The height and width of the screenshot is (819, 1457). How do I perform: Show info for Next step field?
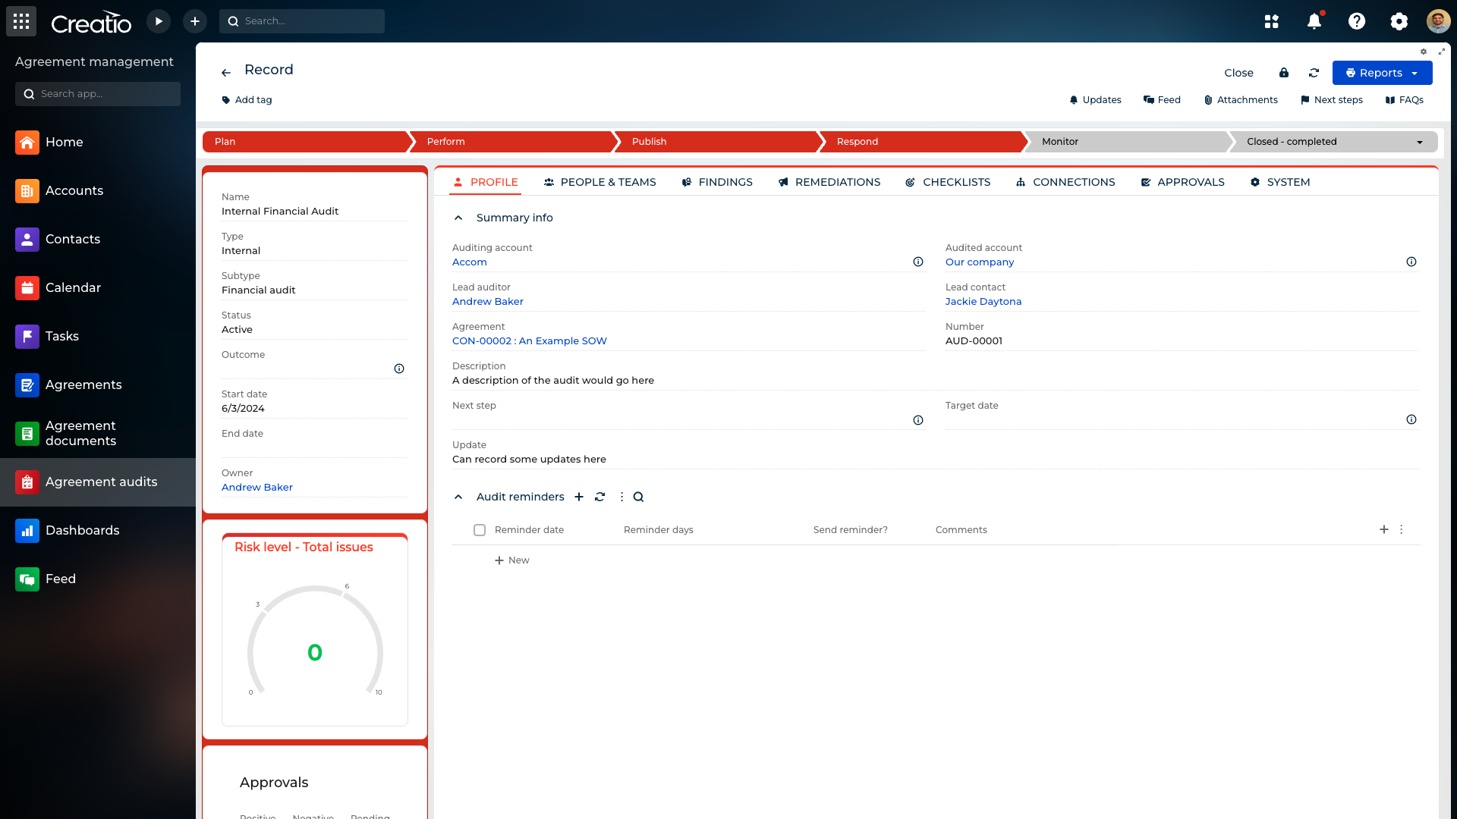click(x=918, y=420)
